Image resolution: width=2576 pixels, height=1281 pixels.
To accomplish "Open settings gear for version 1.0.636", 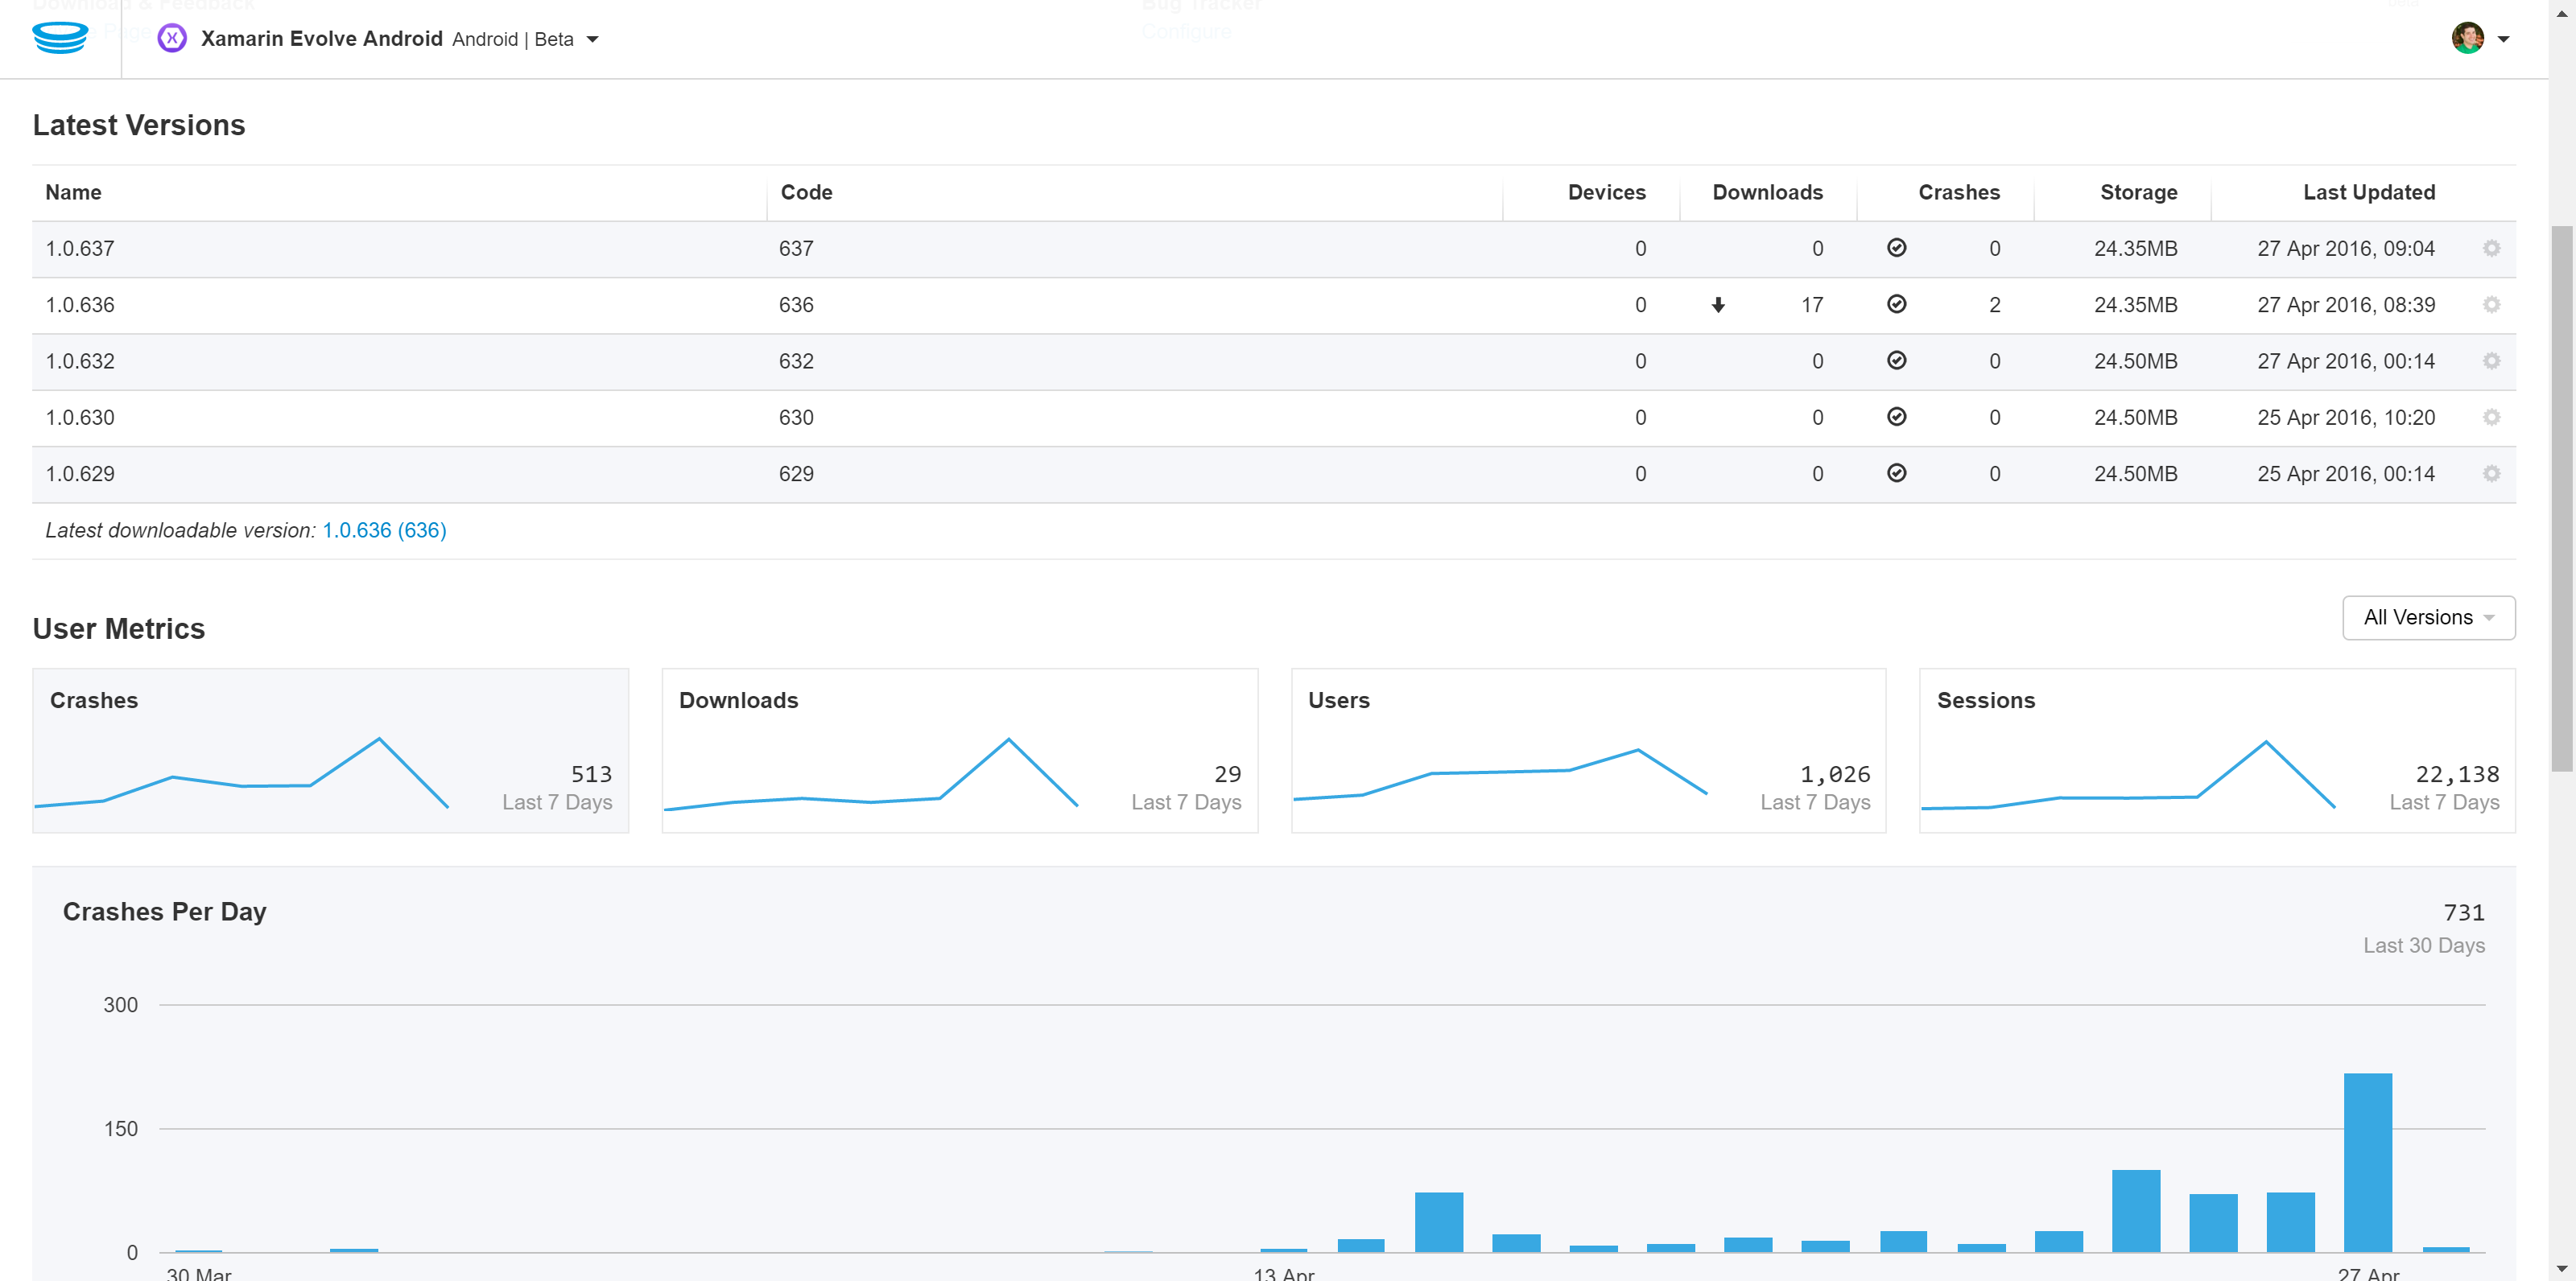I will tap(2491, 305).
